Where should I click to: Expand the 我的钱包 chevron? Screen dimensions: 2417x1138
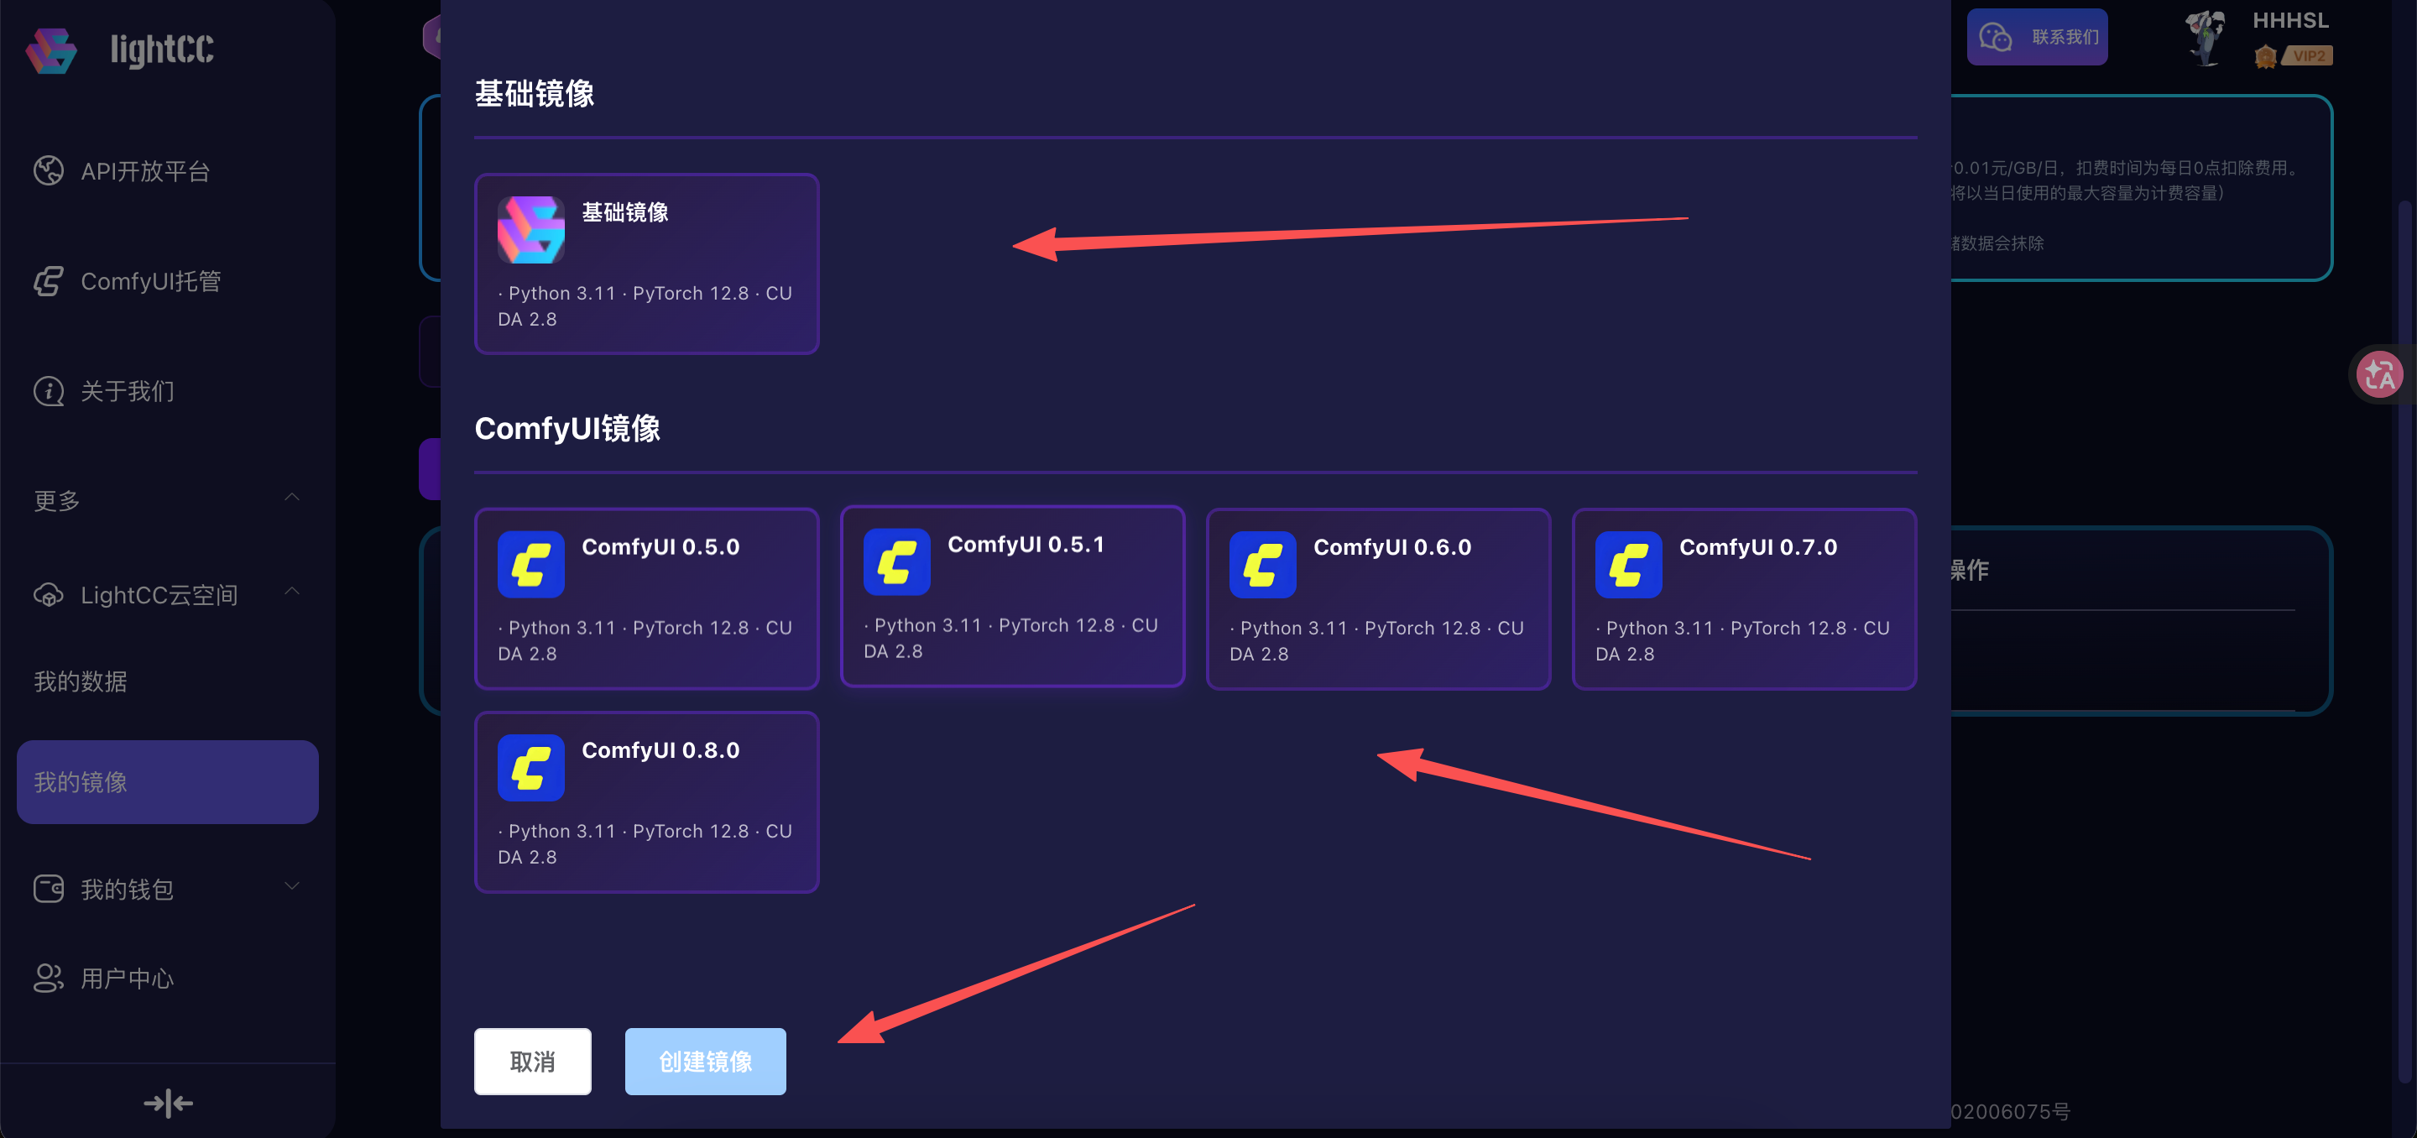point(292,885)
